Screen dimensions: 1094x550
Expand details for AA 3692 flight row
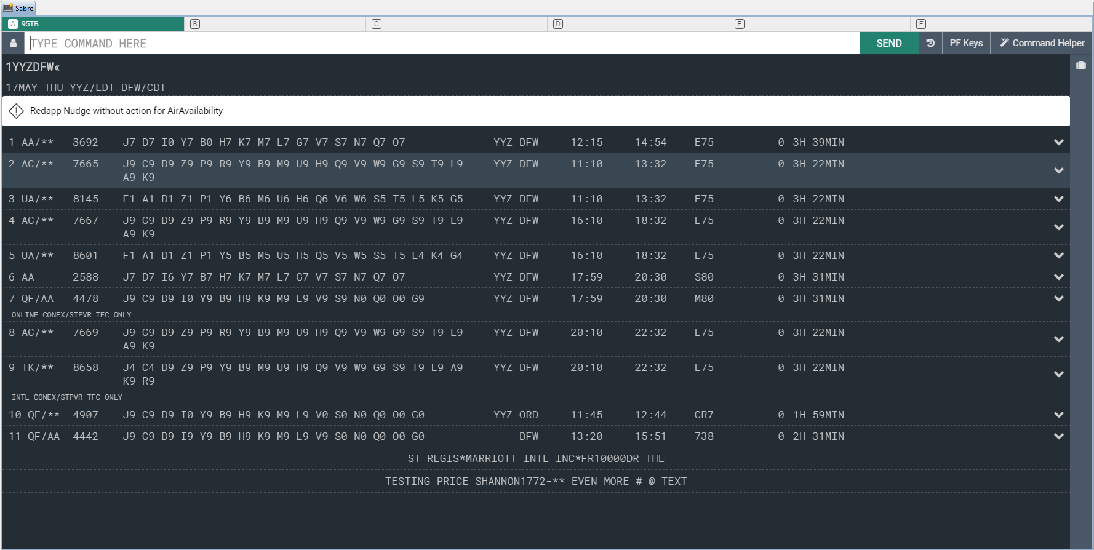pyautogui.click(x=1058, y=142)
